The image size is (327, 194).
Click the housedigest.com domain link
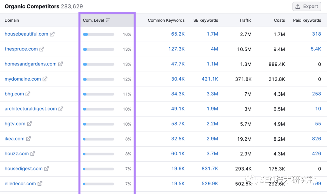point(23,169)
